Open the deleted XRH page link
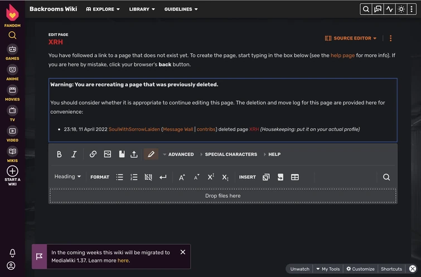The height and width of the screenshot is (277, 421). point(254,129)
